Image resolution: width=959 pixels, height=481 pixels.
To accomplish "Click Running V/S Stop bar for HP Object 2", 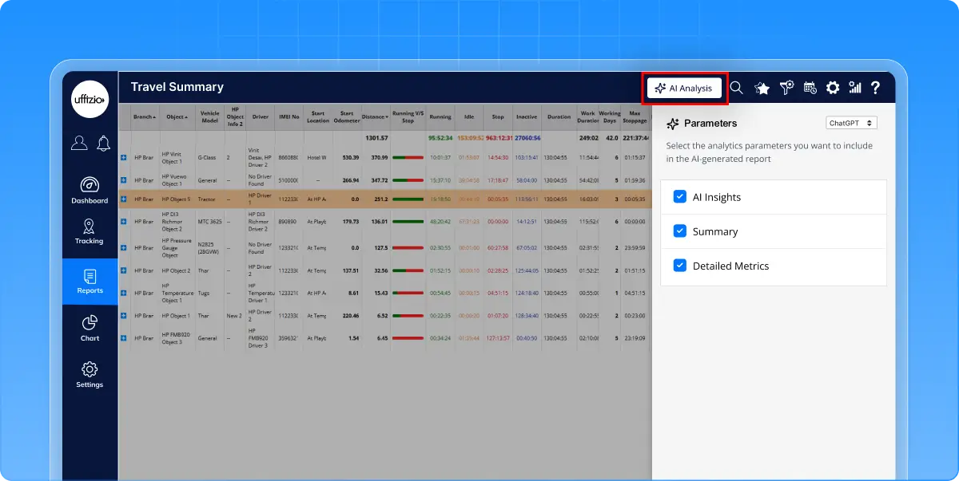I will pyautogui.click(x=408, y=271).
